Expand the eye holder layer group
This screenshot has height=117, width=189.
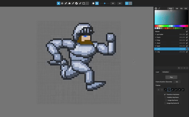[156, 34]
